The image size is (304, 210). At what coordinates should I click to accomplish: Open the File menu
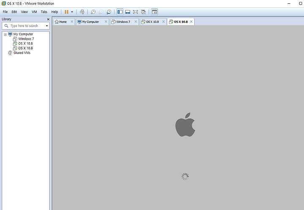point(5,12)
